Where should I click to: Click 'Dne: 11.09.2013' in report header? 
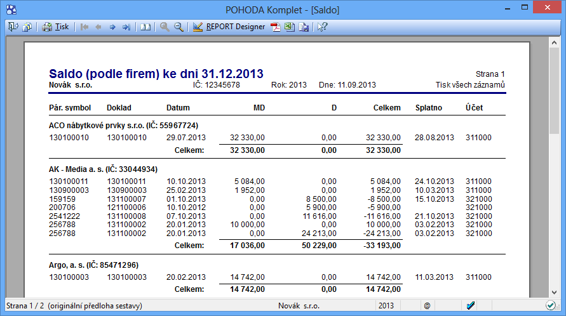(x=347, y=85)
